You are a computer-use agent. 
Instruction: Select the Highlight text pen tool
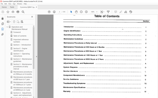[121, 12]
